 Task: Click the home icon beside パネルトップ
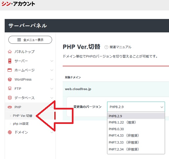click(x=10, y=51)
